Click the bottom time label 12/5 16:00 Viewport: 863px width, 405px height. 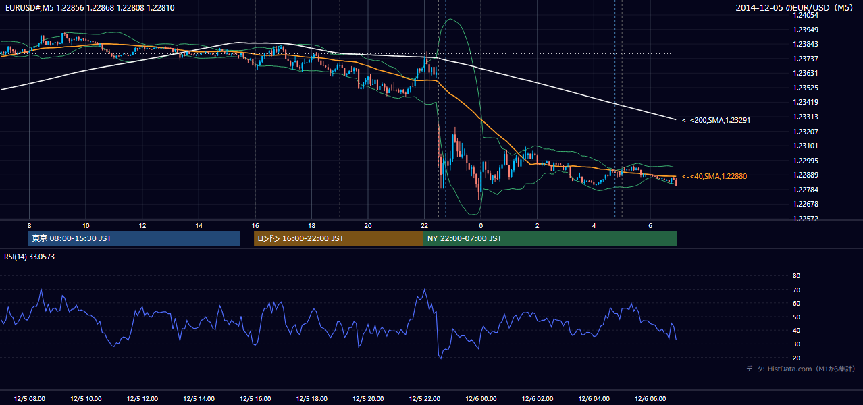(x=255, y=399)
